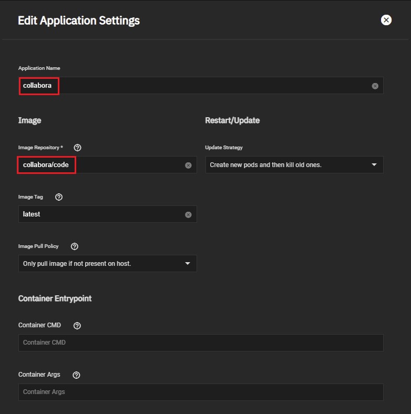411x414 pixels.
Task: Show help for Image Tag
Action: [59, 197]
